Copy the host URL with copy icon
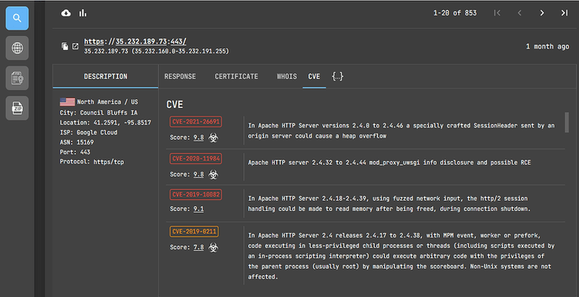The image size is (579, 297). (65, 46)
